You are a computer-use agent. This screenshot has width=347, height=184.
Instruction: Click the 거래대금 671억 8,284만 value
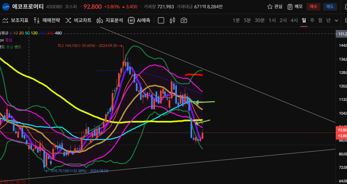[x=199, y=7]
